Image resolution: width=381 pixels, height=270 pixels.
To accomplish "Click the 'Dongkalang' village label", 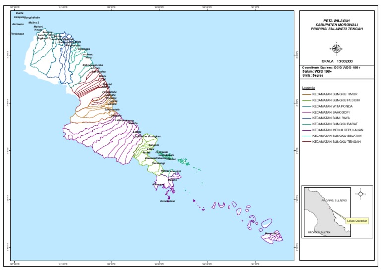I will pyautogui.click(x=167, y=201).
